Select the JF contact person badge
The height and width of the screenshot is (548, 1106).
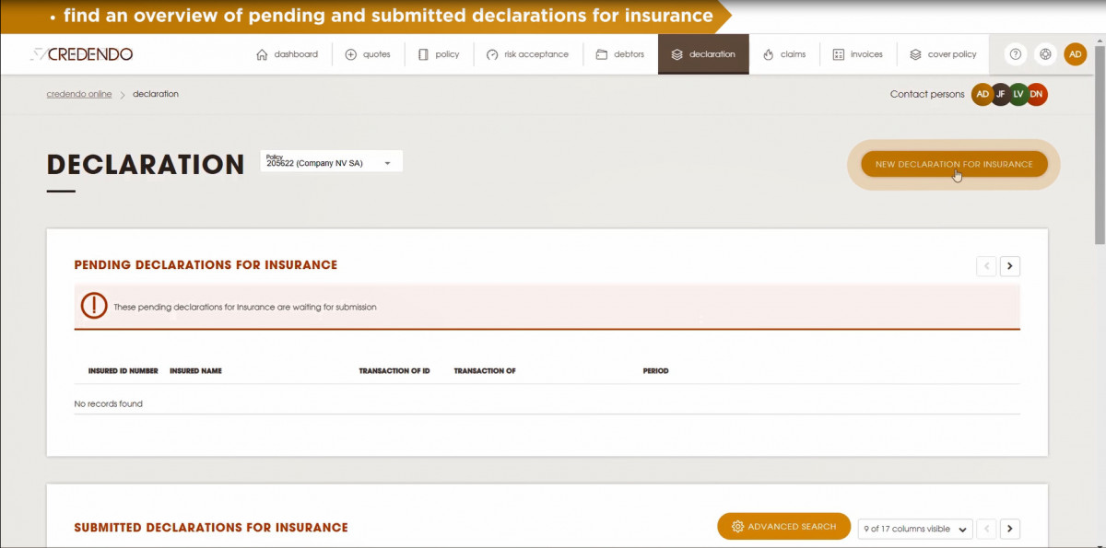(1001, 94)
